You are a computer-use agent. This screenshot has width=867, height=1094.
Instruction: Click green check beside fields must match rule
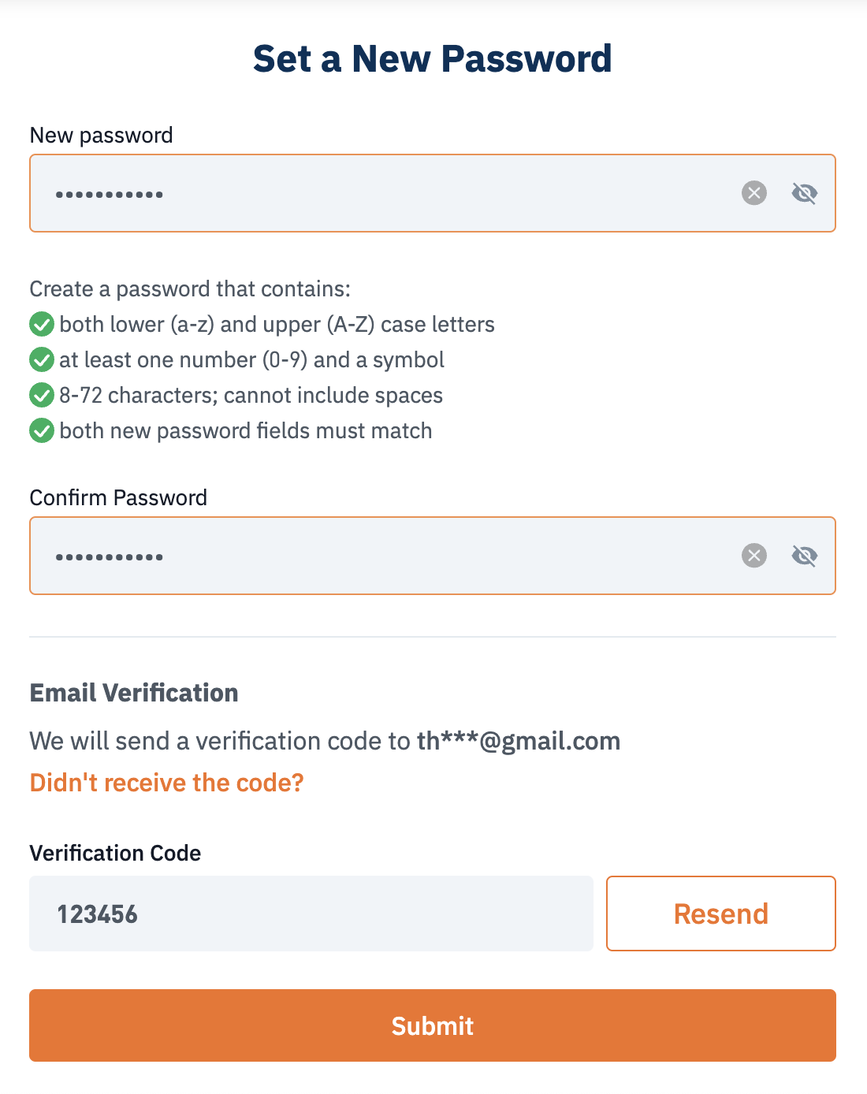pyautogui.click(x=42, y=430)
